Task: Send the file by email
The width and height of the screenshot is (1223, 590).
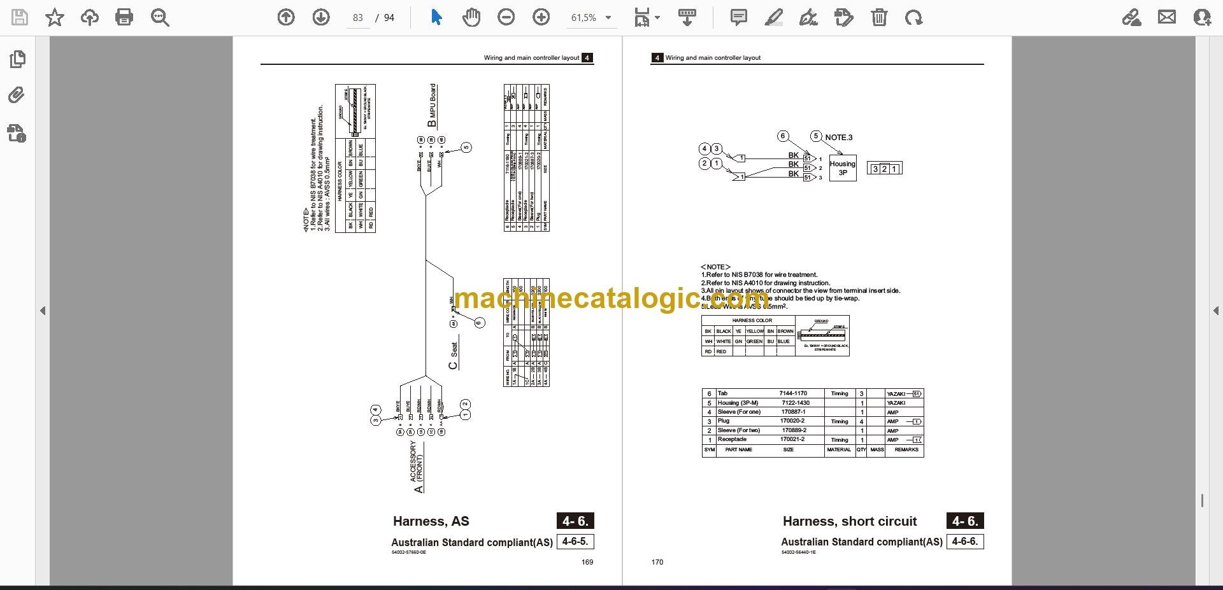Action: click(1167, 17)
